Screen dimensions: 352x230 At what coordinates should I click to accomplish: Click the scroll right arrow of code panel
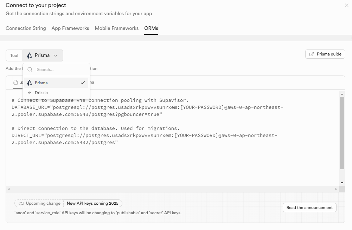(x=336, y=189)
